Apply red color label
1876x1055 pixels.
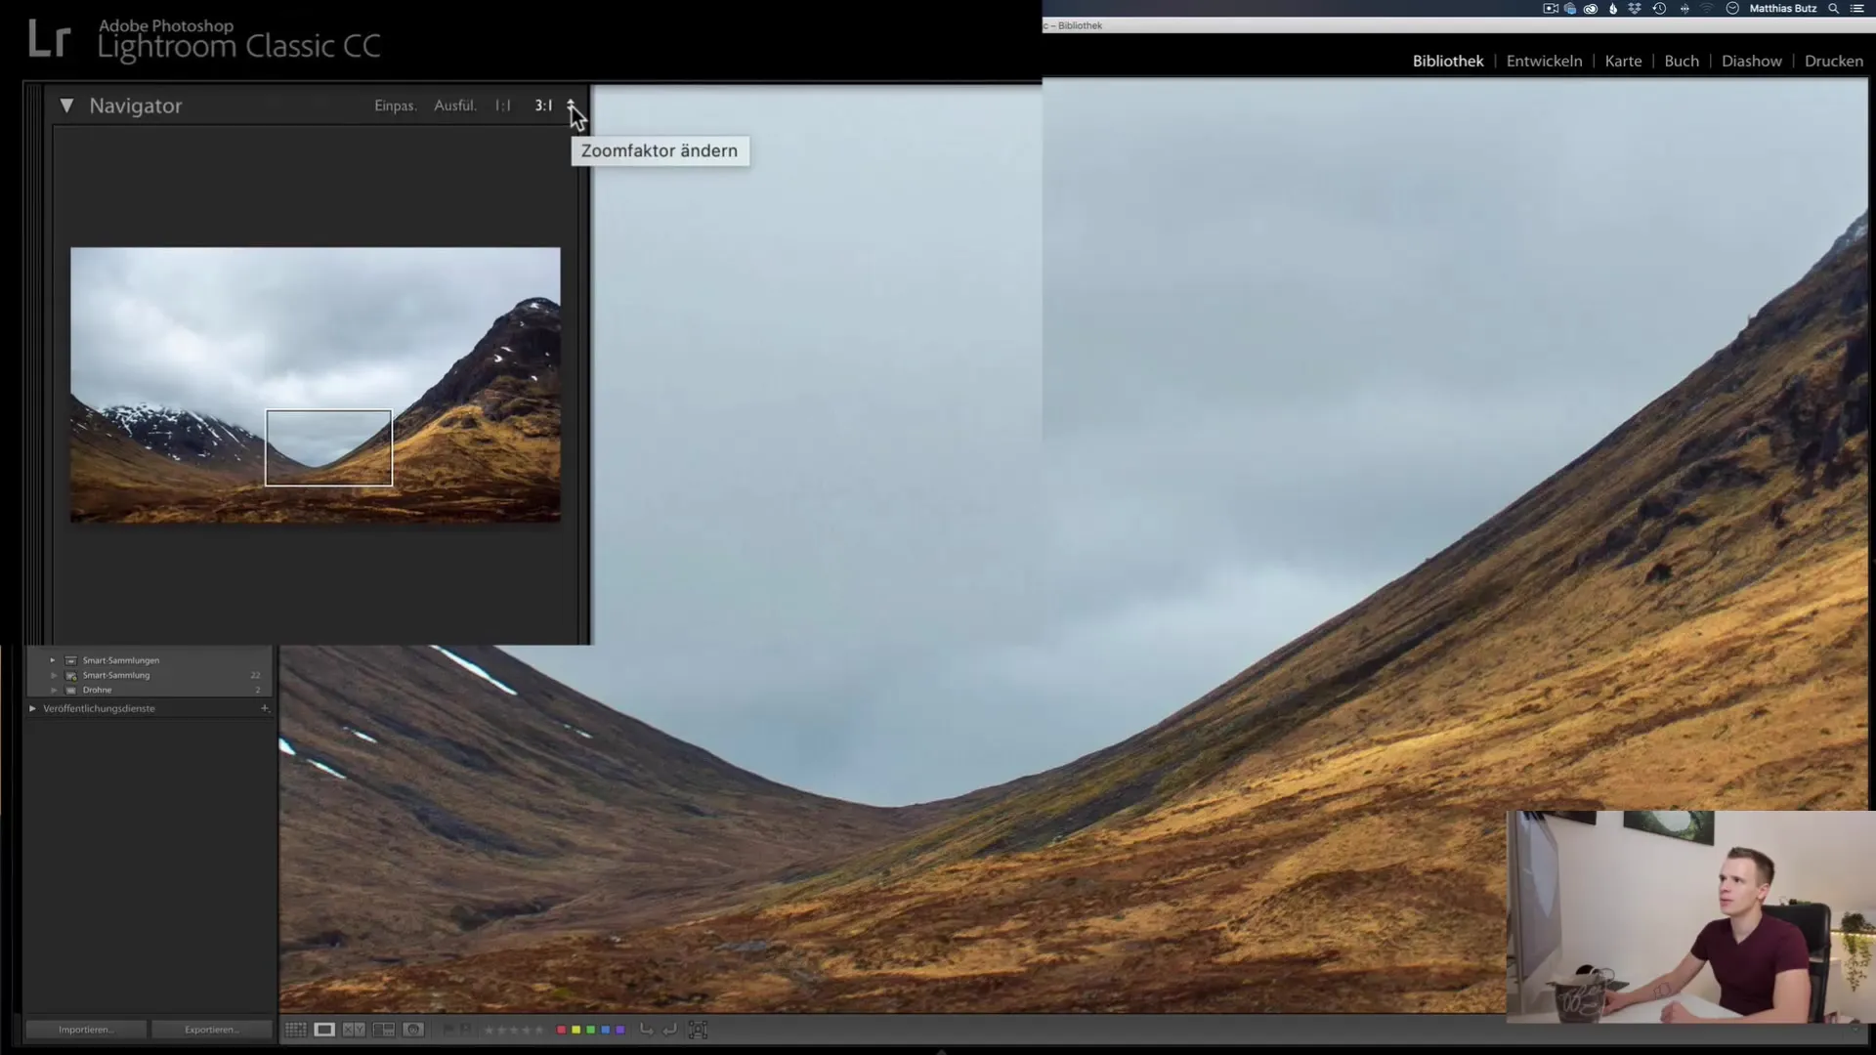pyautogui.click(x=561, y=1030)
